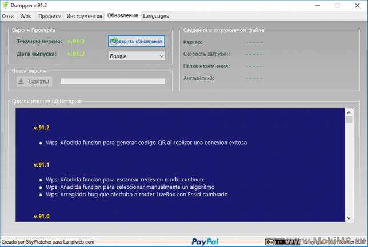The image size is (368, 247).
Task: Click the Папка назначения label
Action: 206,66
